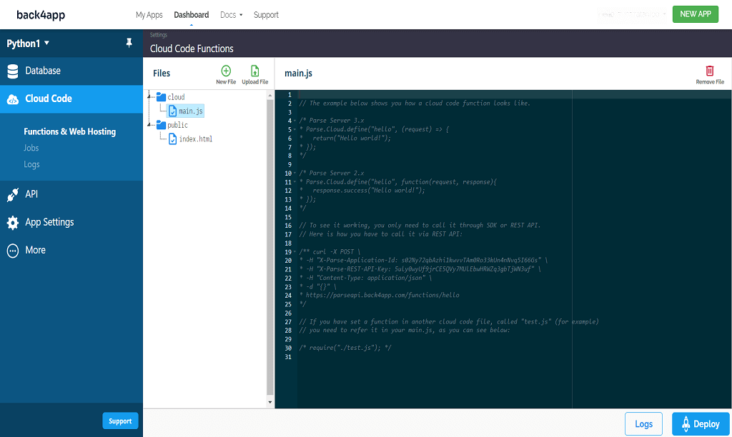Click line number 31 in the gutter
732x437 pixels.
tap(288, 357)
